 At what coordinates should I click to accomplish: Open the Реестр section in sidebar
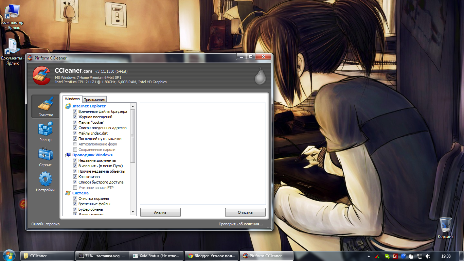click(x=46, y=132)
